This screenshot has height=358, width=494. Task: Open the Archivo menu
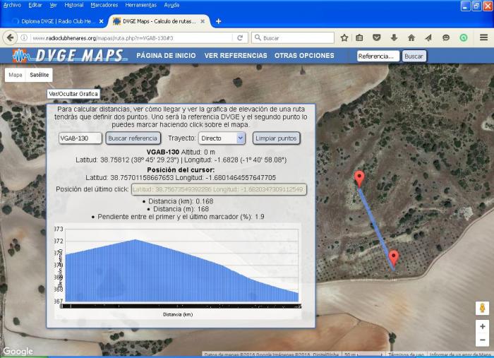coord(12,5)
